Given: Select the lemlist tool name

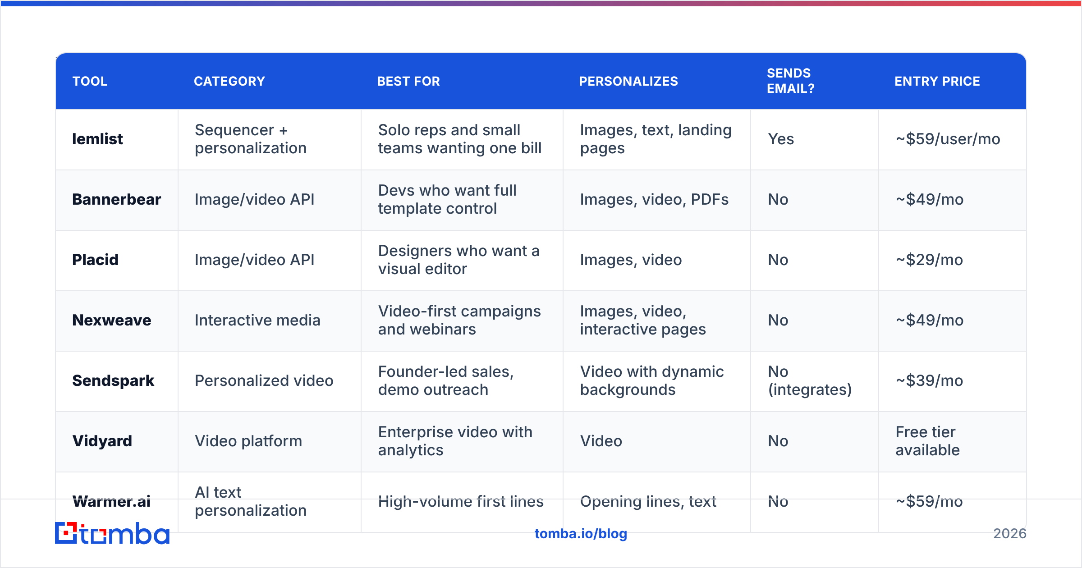Looking at the screenshot, I should [x=97, y=139].
